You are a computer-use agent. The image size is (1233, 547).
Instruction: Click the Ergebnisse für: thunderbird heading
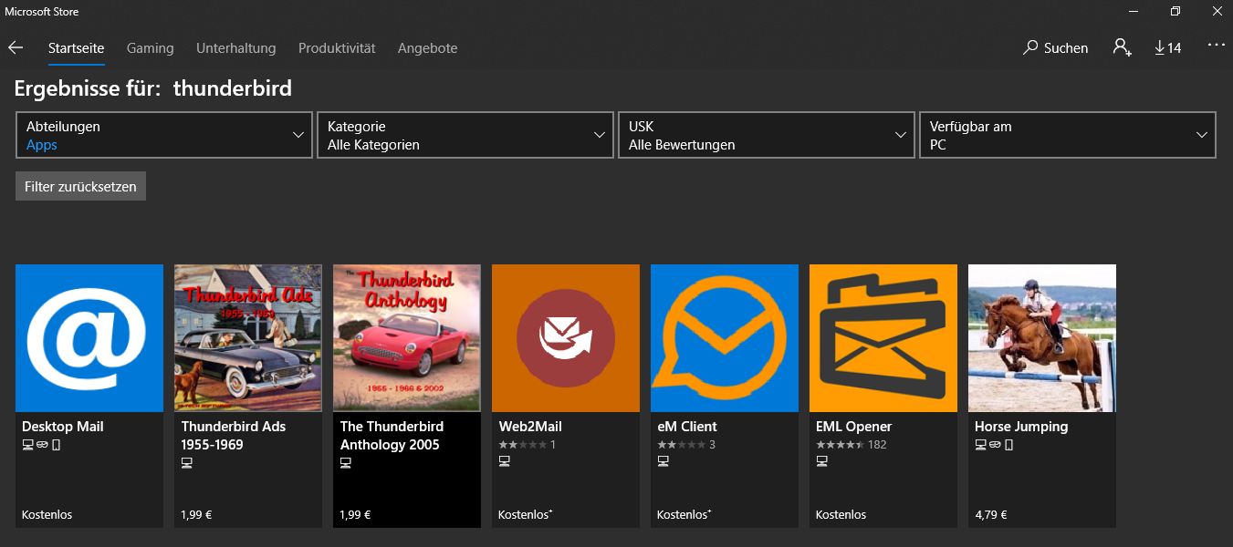tap(153, 88)
